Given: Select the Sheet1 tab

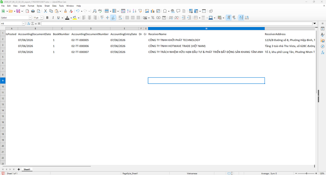Looking at the screenshot, I should (27, 169).
